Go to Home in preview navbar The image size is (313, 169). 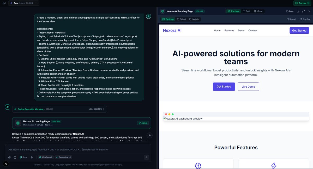point(217,31)
